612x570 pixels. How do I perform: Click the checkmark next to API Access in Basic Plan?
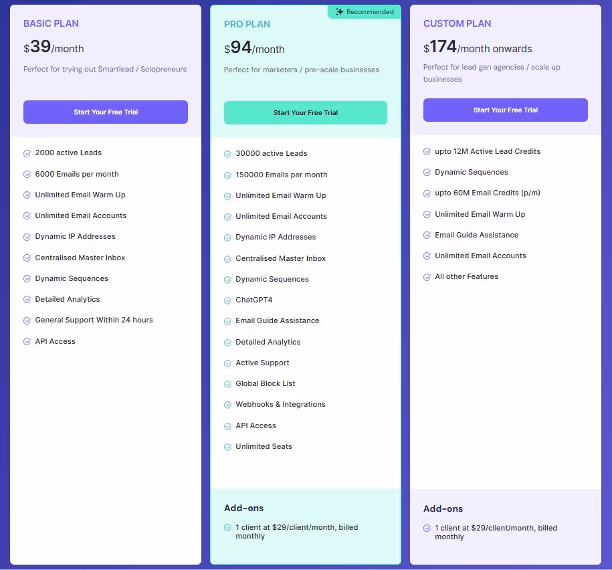coord(26,341)
